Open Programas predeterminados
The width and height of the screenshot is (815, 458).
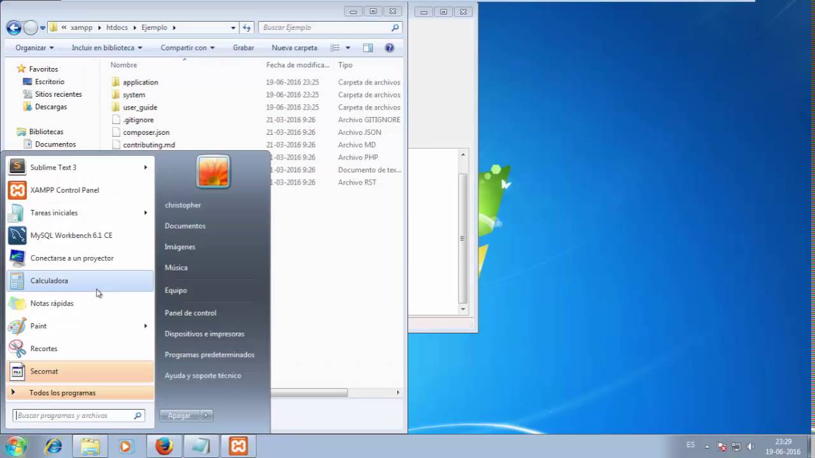(209, 355)
